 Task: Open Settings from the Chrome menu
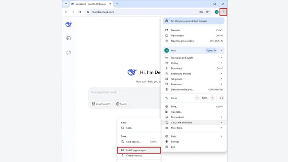[x=175, y=141]
